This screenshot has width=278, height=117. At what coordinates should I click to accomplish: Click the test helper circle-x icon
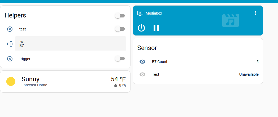tap(10, 29)
